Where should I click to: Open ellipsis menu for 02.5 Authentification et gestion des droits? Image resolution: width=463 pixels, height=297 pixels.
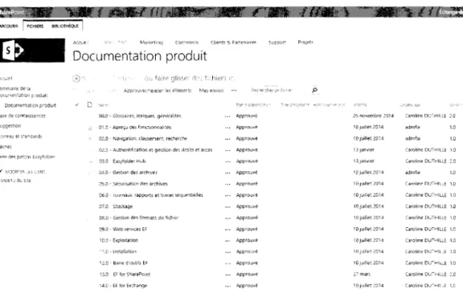(x=227, y=150)
